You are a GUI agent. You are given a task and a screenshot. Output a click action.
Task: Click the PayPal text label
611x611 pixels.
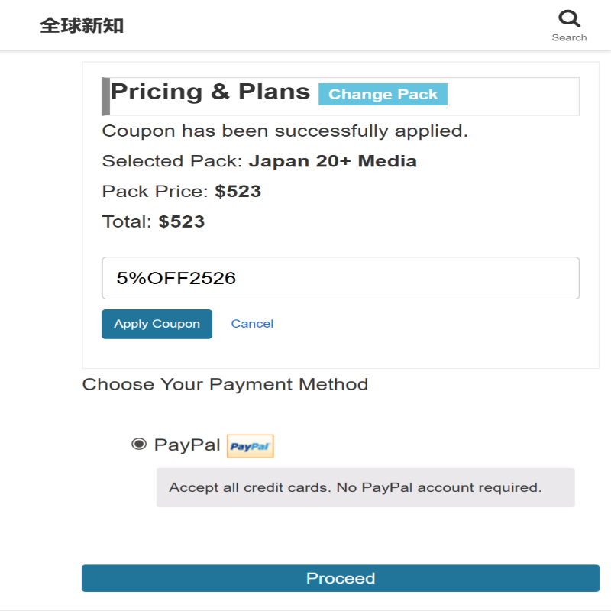[187, 445]
